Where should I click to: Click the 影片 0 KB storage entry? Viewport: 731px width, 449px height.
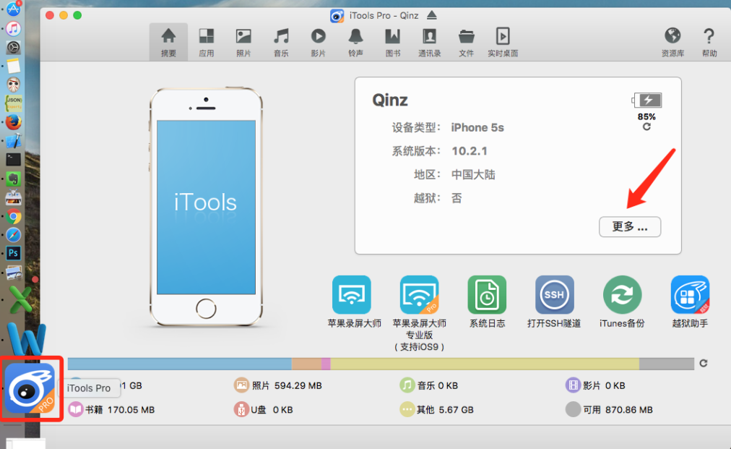click(x=595, y=385)
